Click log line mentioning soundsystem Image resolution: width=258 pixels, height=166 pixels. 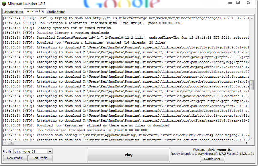[x=126, y=106]
